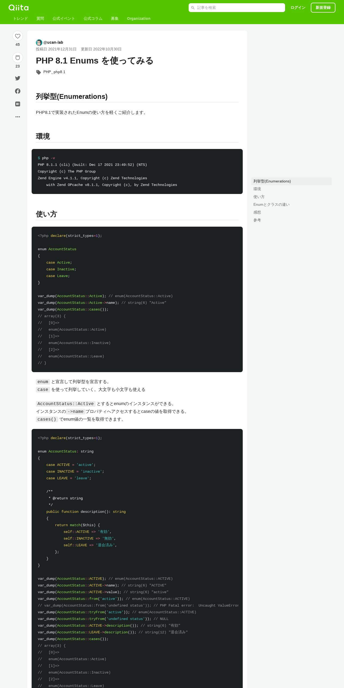Click the Qiita logo
This screenshot has width=344, height=688.
point(18,8)
